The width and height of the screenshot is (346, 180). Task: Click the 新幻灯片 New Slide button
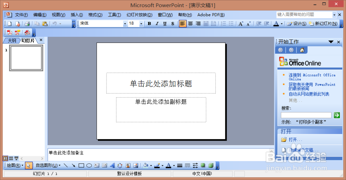[x=323, y=24]
